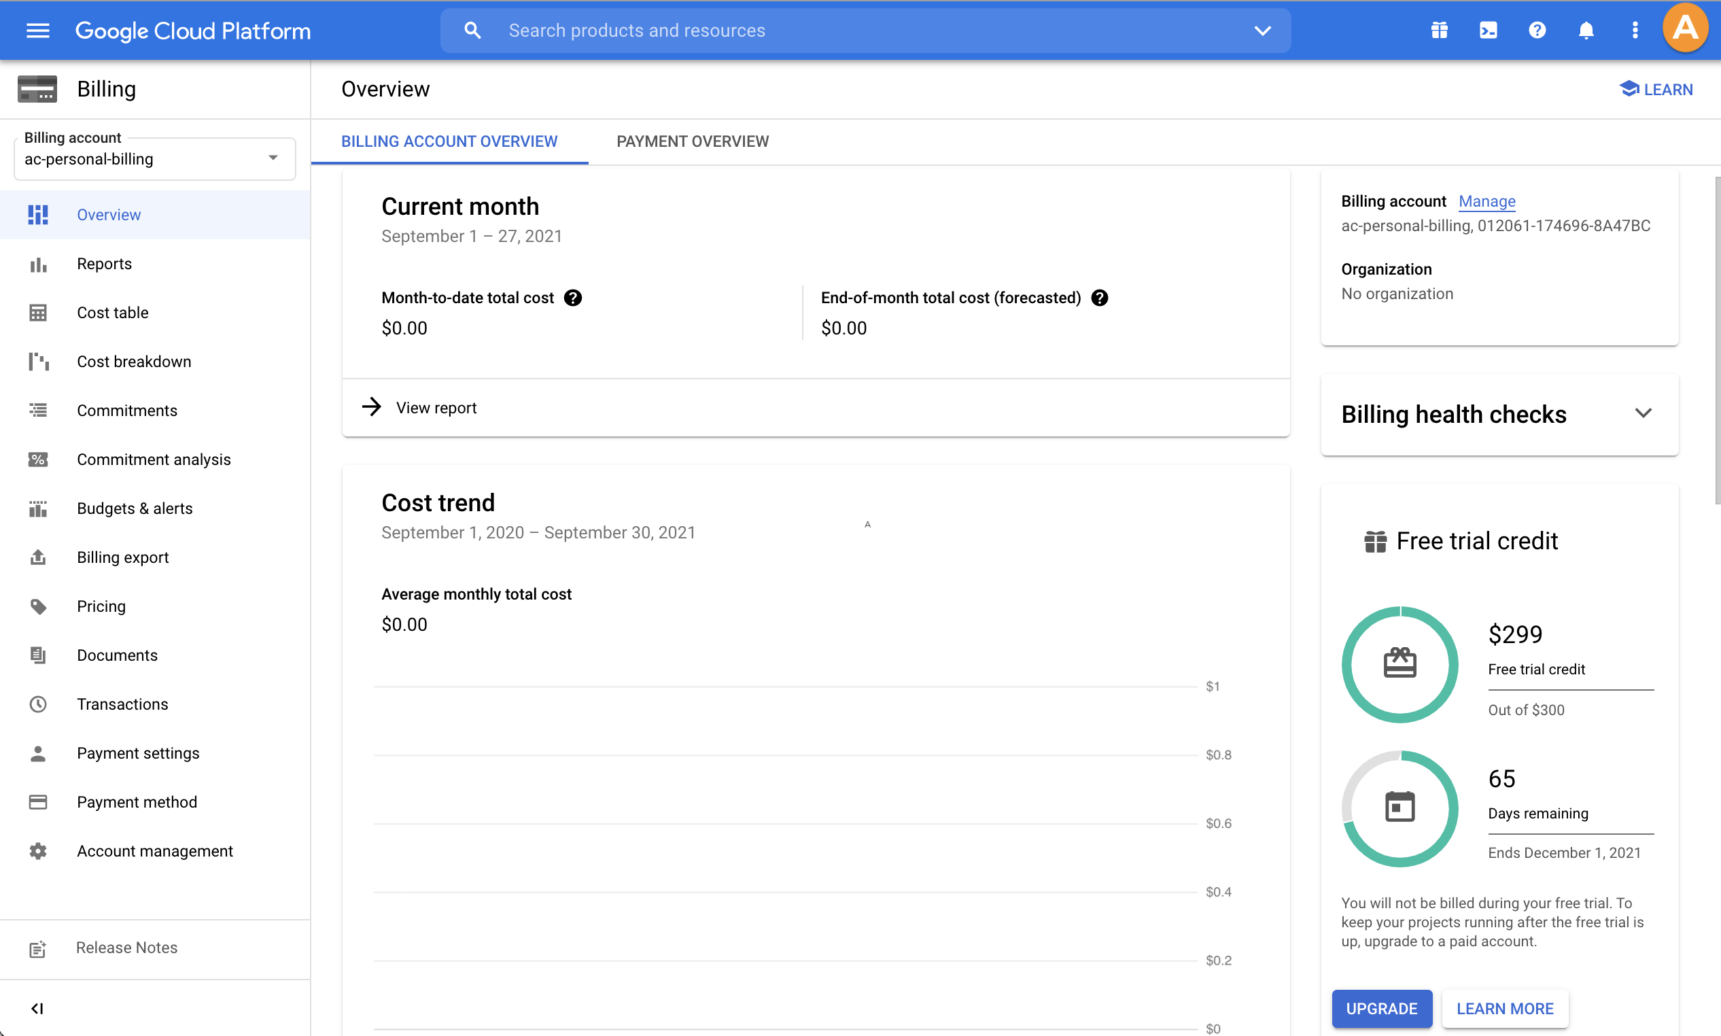
Task: Show help for Month-to-date total cost
Action: click(x=573, y=298)
